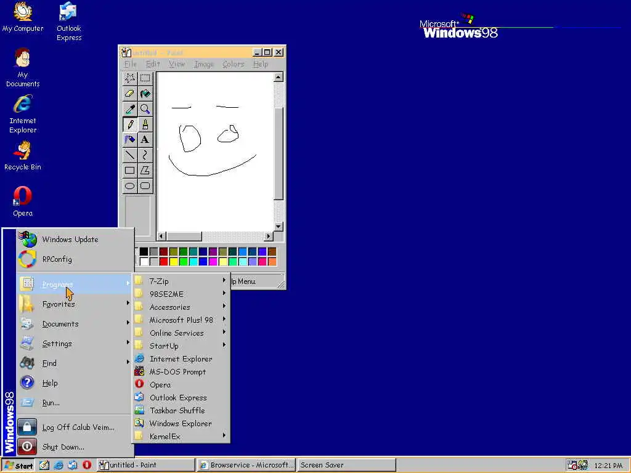The width and height of the screenshot is (631, 473).
Task: Select the Ellipse shape tool
Action: 129,186
